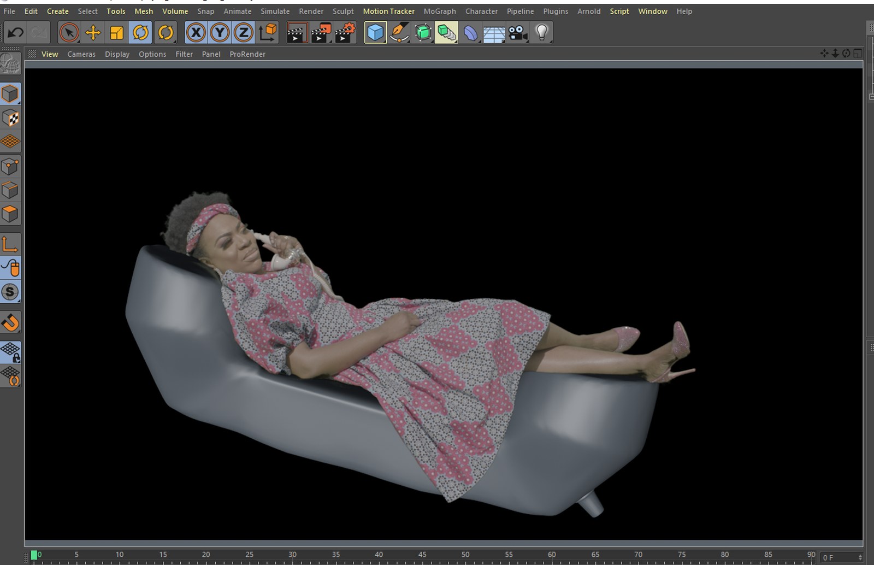874x565 pixels.
Task: Open the Floor environment objects icon
Action: click(x=494, y=33)
